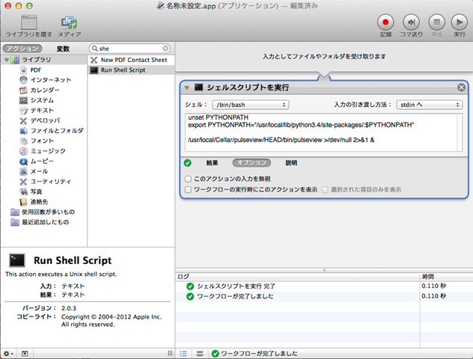Close the shell script action with X

tap(461, 88)
